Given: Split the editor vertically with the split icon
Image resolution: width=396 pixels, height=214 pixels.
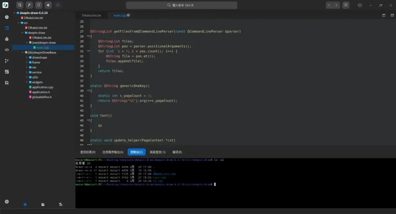Looking at the screenshot, I should coord(384,15).
